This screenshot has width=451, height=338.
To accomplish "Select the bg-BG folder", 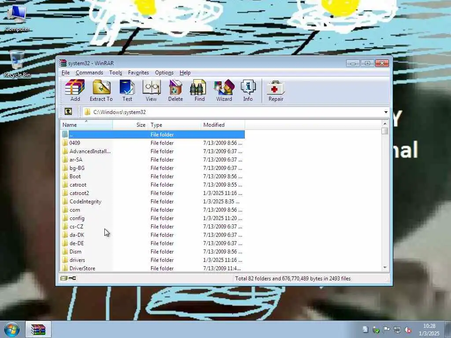I will click(153, 168).
